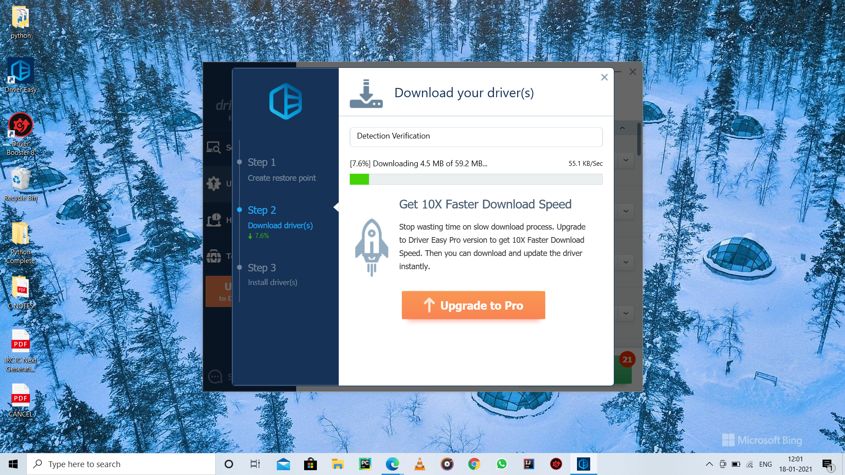This screenshot has height=475, width=845.
Task: Expand the fourth driver row dropdown arrow
Action: point(625,313)
